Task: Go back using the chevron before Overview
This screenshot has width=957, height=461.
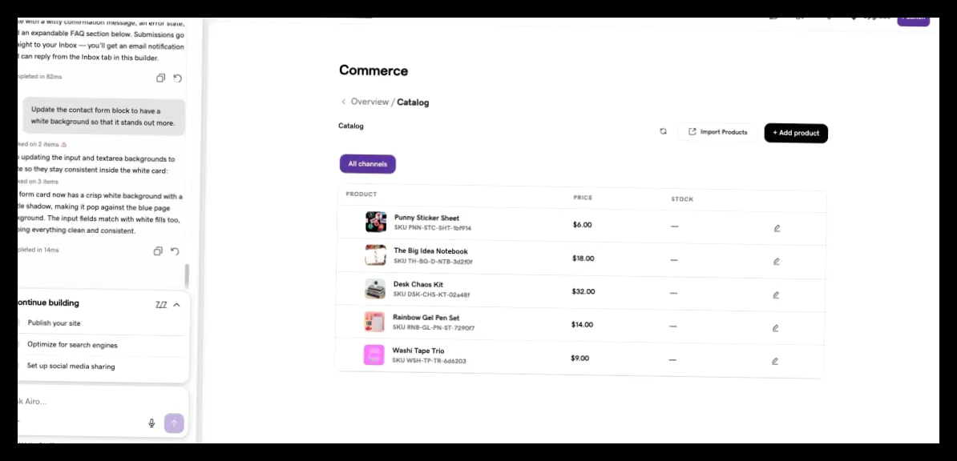Action: 344,102
